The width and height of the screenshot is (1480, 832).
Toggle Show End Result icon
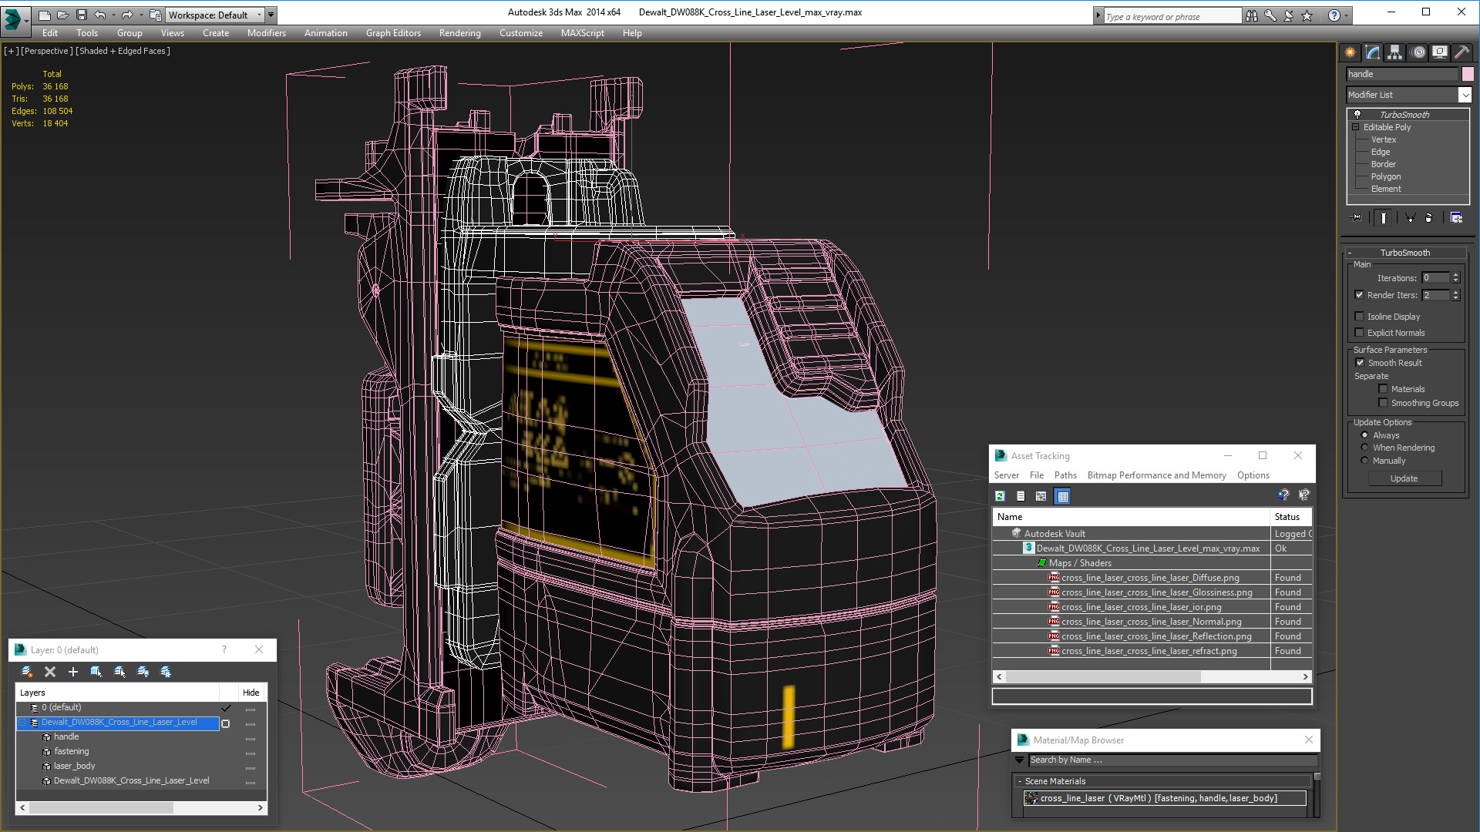pos(1384,218)
